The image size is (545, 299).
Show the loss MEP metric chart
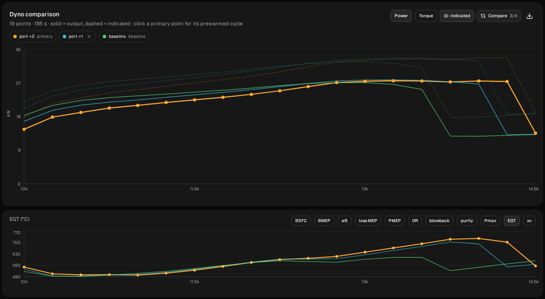[368, 221]
